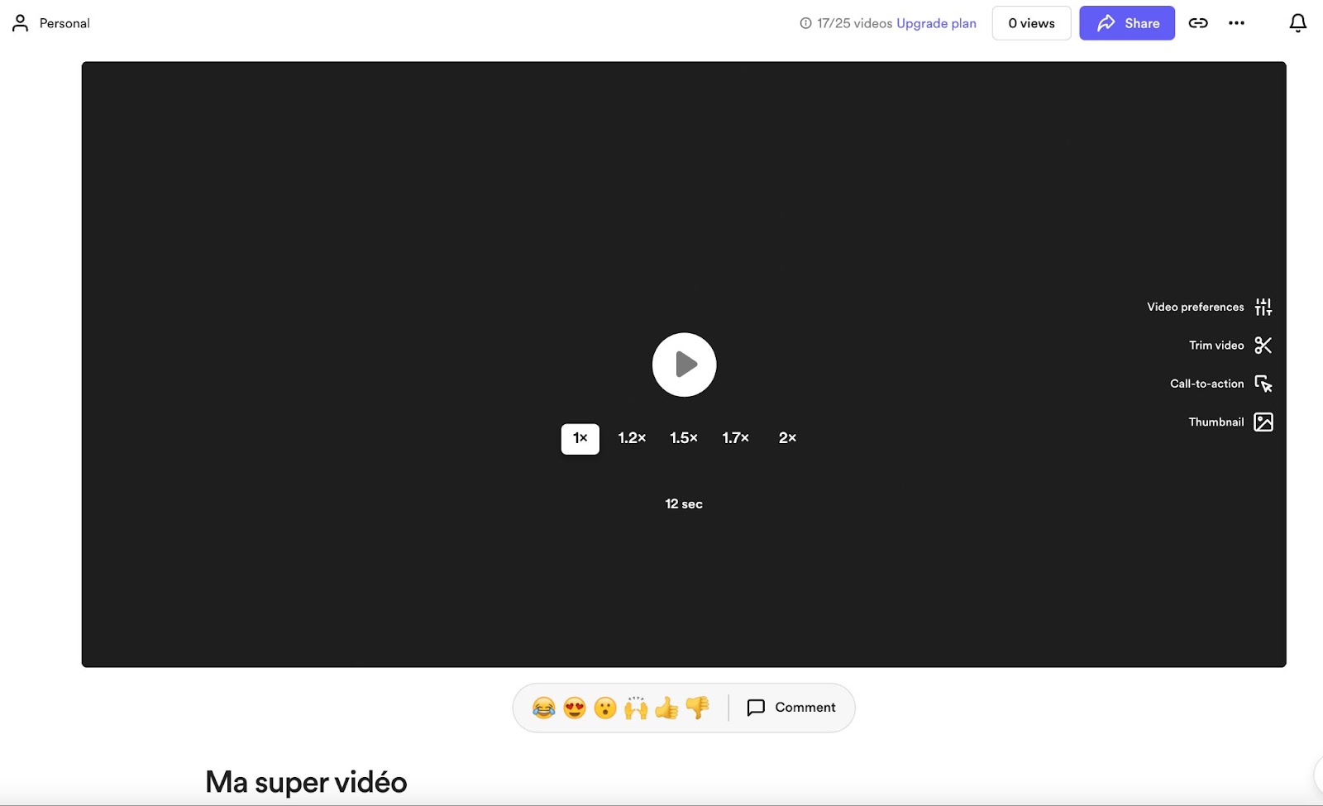1323x806 pixels.
Task: Play the video with the center play button
Action: click(684, 365)
